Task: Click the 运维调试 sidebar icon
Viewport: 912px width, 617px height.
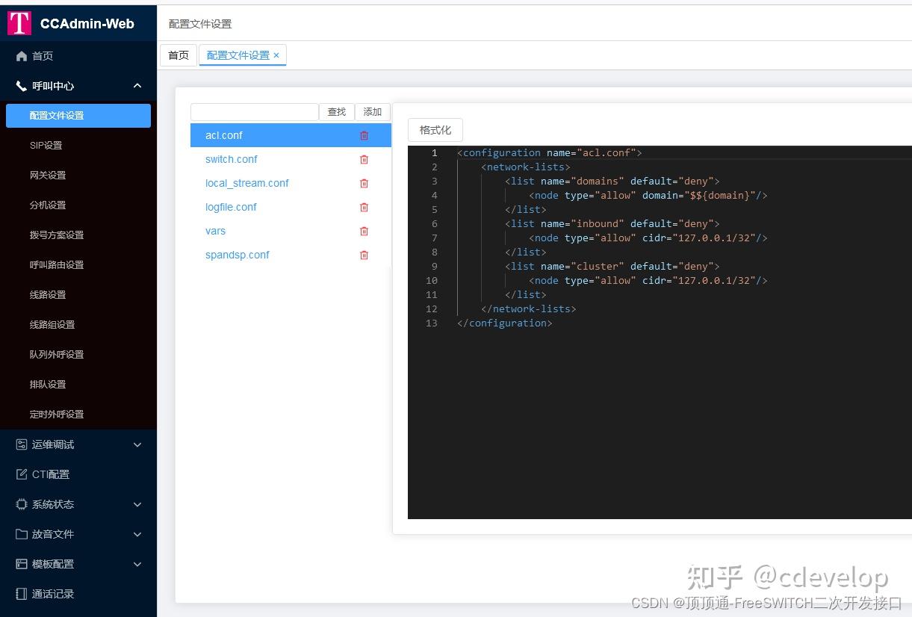Action: click(x=21, y=444)
